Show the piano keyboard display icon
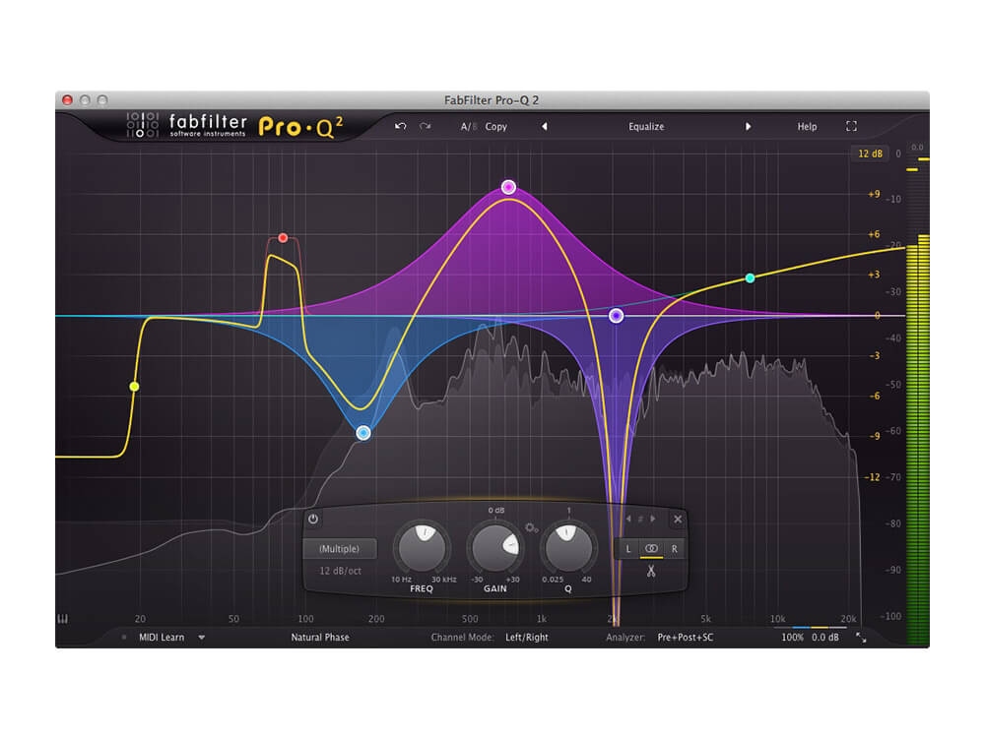This screenshot has width=985, height=738. coord(63,619)
